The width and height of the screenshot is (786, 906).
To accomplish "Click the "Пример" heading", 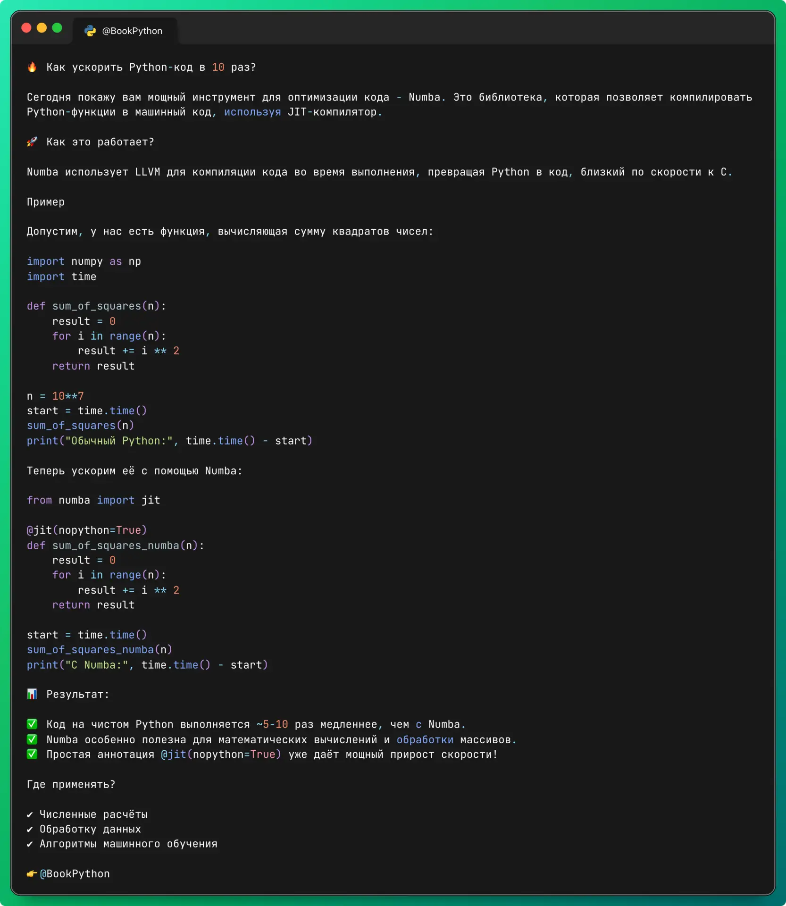I will (x=46, y=202).
